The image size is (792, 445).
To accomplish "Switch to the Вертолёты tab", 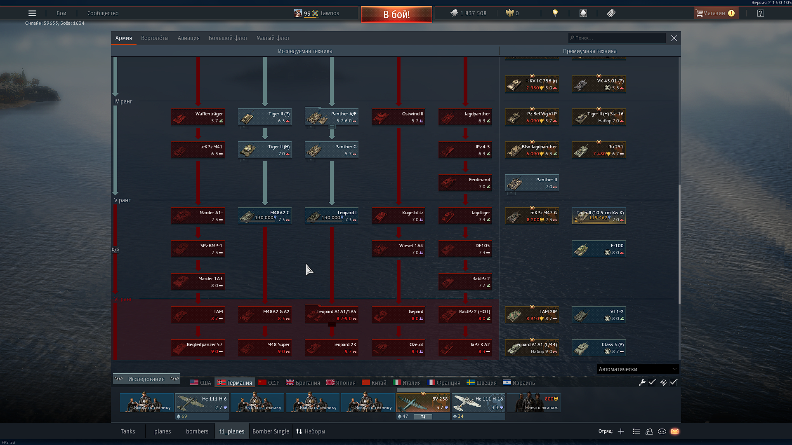I will (x=155, y=38).
